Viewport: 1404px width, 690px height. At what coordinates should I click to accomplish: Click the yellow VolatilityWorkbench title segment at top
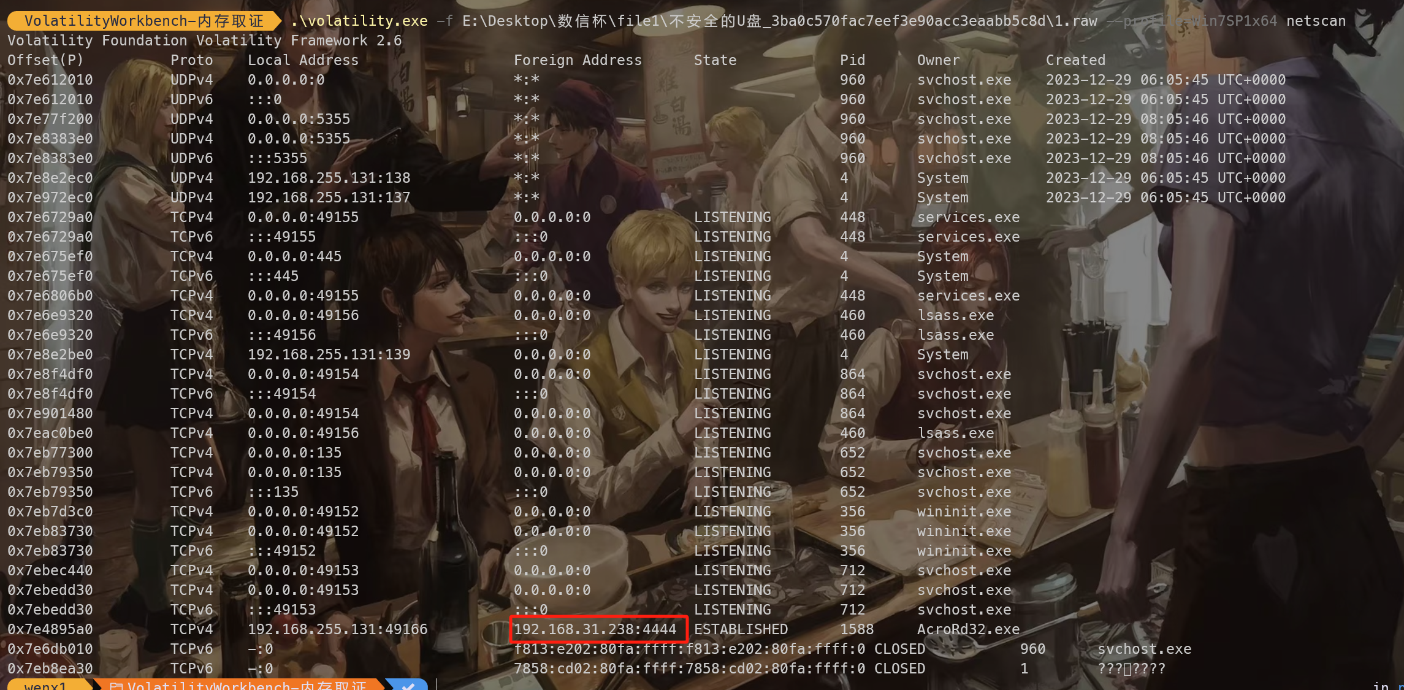pyautogui.click(x=143, y=21)
